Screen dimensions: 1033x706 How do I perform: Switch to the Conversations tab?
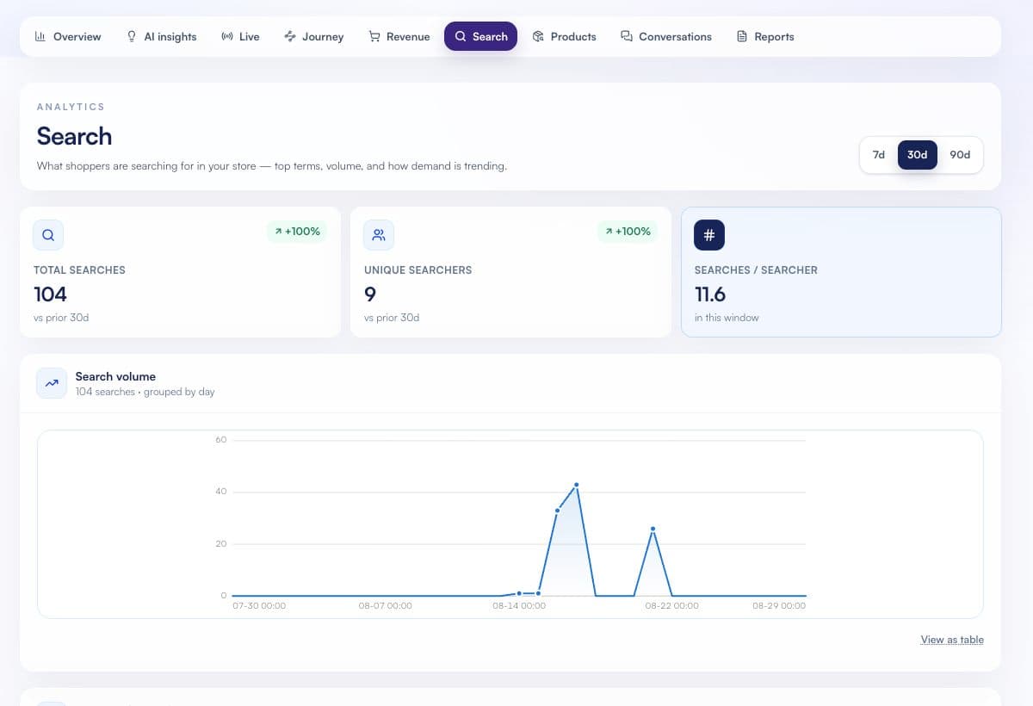tap(666, 36)
